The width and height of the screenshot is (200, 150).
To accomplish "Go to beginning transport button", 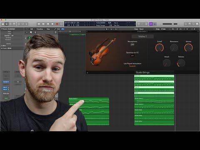I will coord(48,24).
